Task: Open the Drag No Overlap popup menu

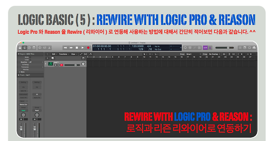Action: (215, 54)
